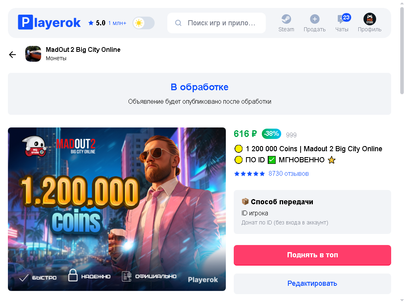Click the blue star rating 5.0
Image resolution: width=405 pixels, height=304 pixels.
[x=97, y=23]
